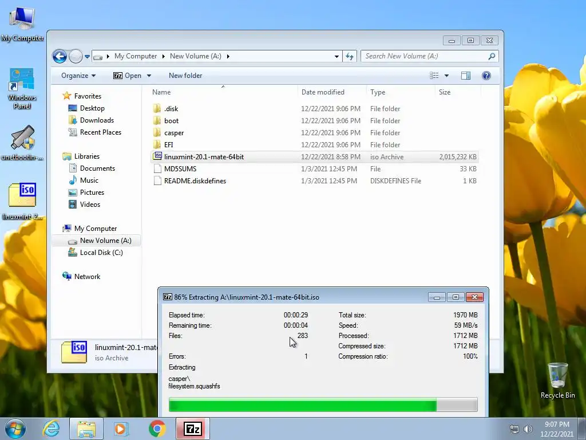Select New Volume (A:) in sidebar

(96, 241)
